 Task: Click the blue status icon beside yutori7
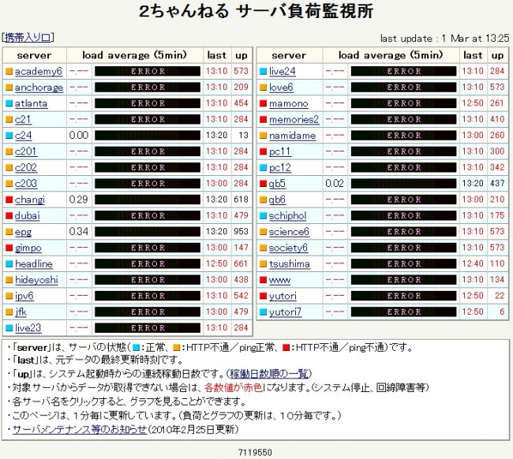click(x=263, y=312)
